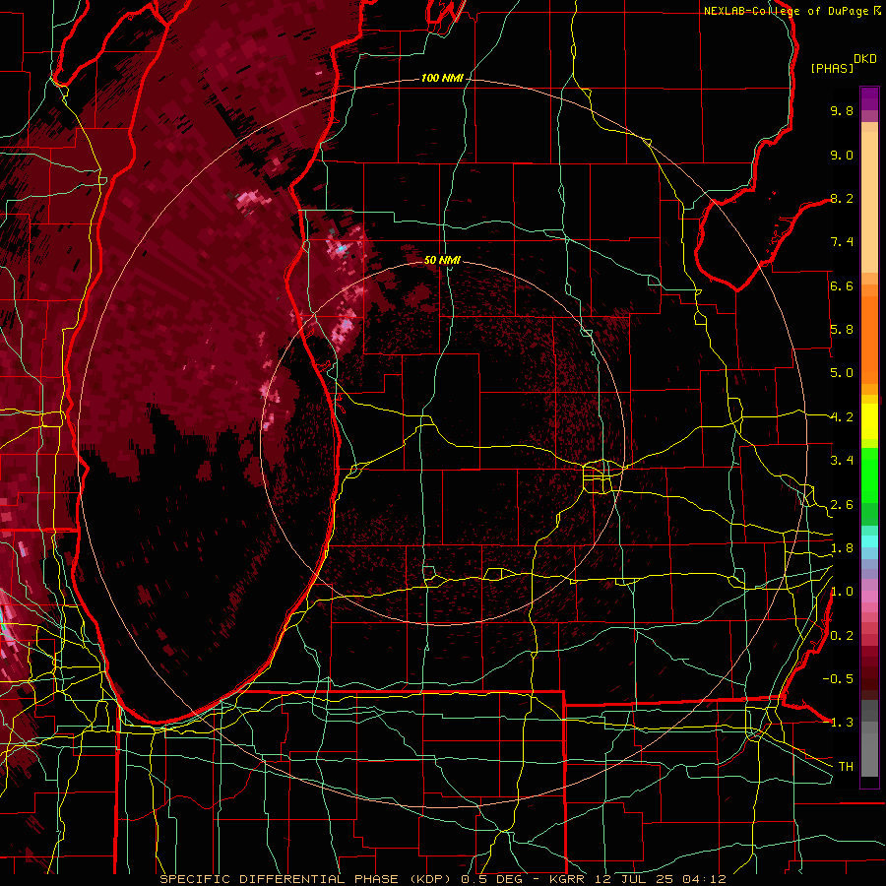Screen dimensions: 886x886
Task: Click the DKD label above color scale
Action: tap(865, 59)
